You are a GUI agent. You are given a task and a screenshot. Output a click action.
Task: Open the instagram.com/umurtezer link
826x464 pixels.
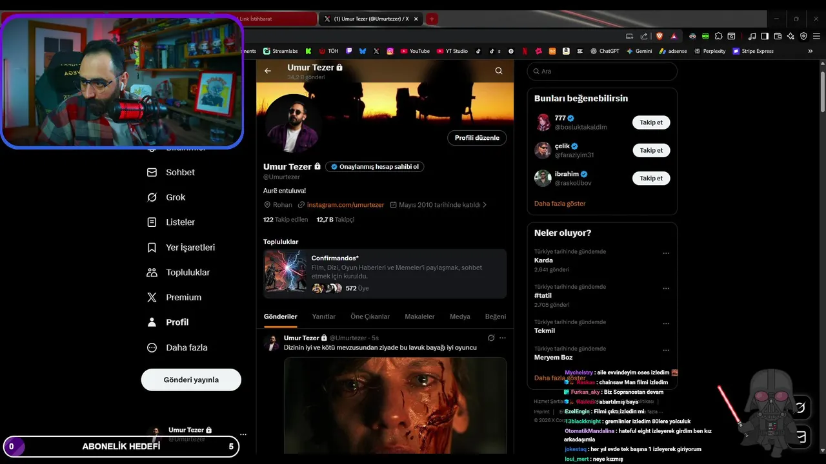pos(345,205)
